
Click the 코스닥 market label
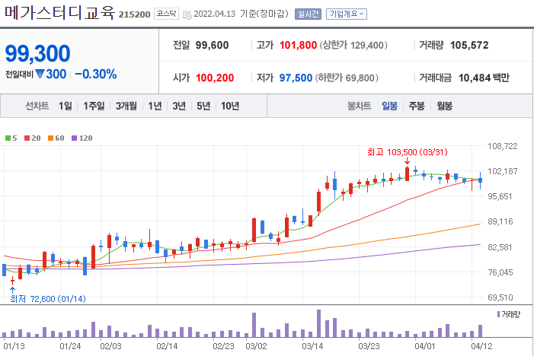click(x=166, y=14)
